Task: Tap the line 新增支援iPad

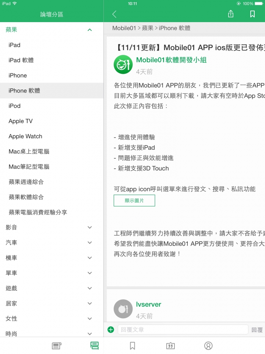Action: point(134,147)
